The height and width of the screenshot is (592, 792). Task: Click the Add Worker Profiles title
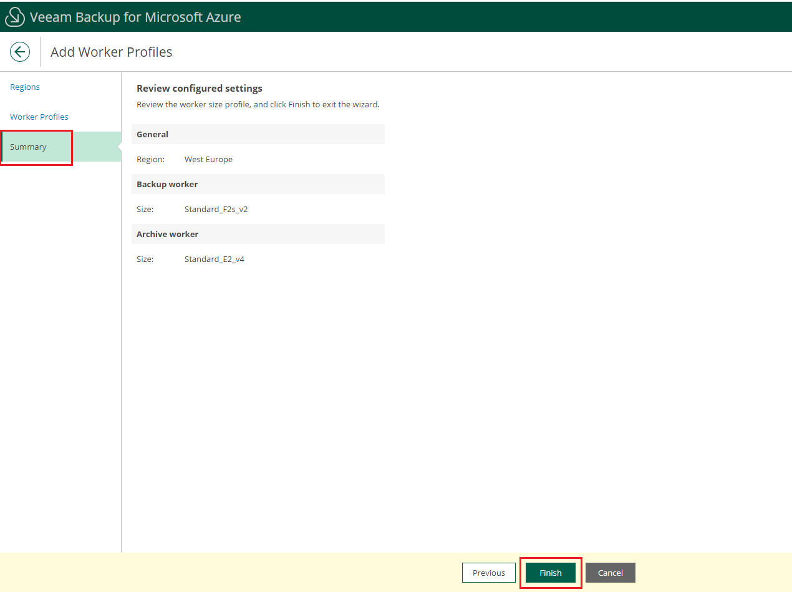click(x=112, y=52)
